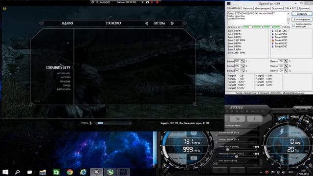Image resolution: width=313 pixels, height=176 pixels.
Task: Open taskbar search magnifier
Action: [x=18, y=172]
